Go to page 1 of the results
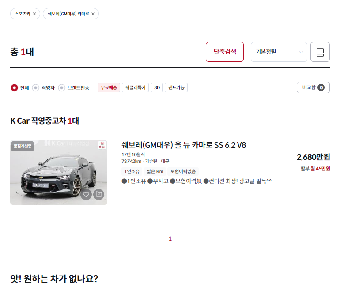This screenshot has height=287, width=340. pyautogui.click(x=170, y=239)
